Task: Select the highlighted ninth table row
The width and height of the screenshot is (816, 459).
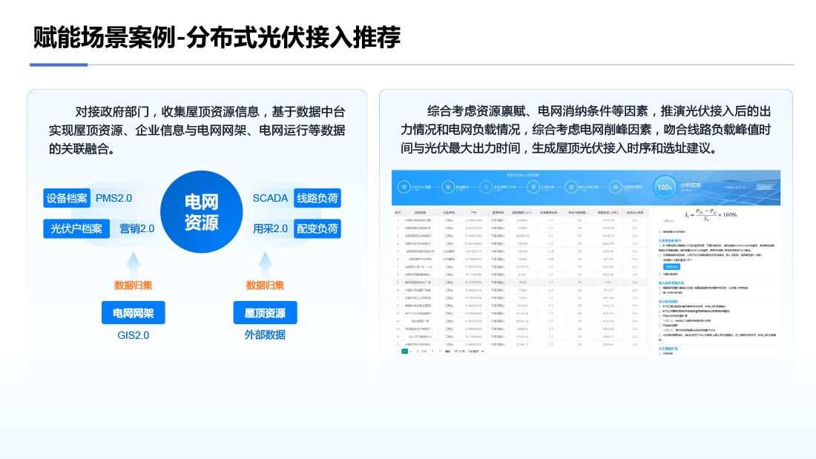Action: click(x=519, y=282)
